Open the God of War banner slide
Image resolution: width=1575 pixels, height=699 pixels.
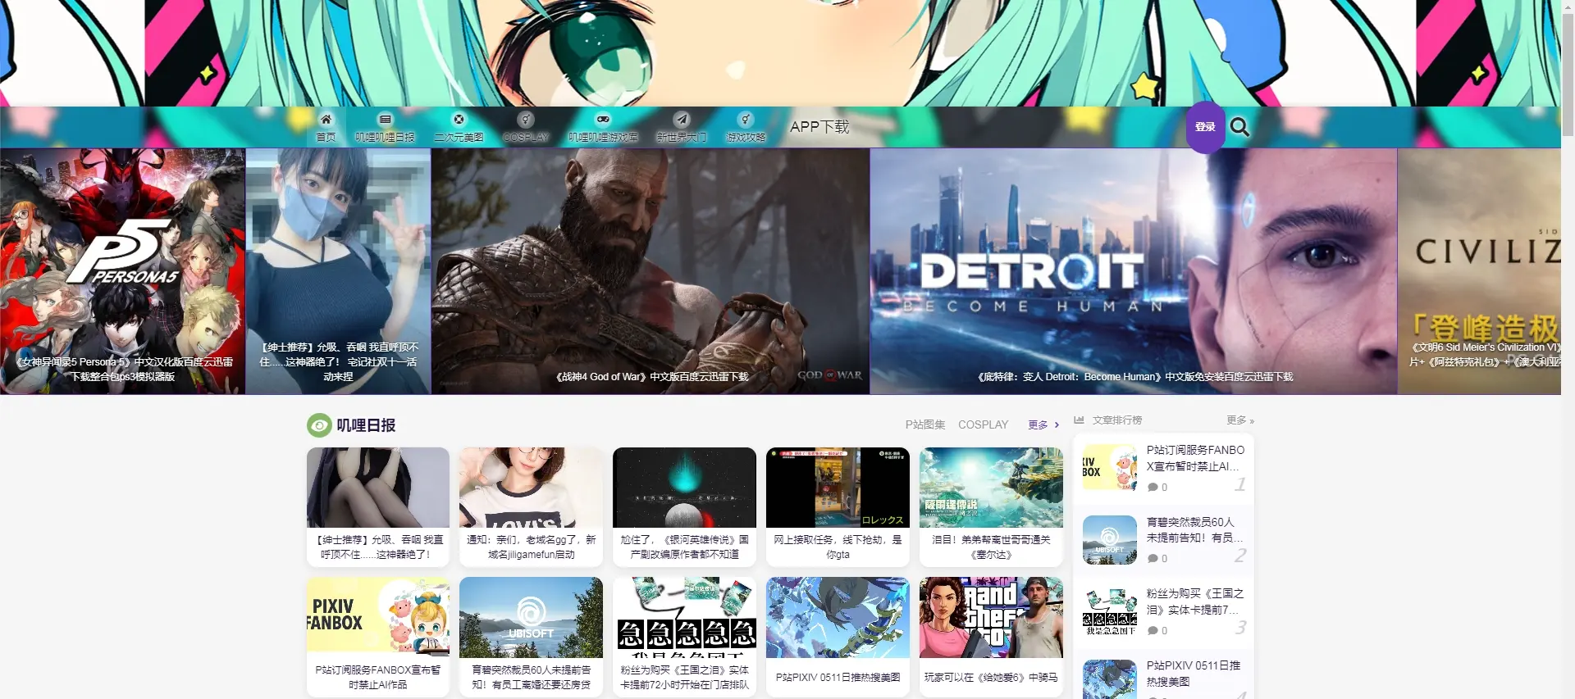(x=650, y=270)
